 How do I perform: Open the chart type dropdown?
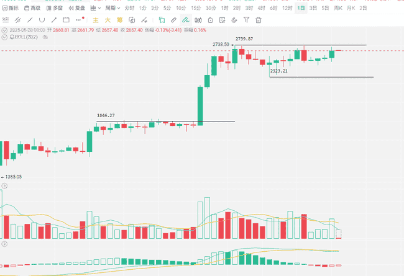[x=94, y=8]
